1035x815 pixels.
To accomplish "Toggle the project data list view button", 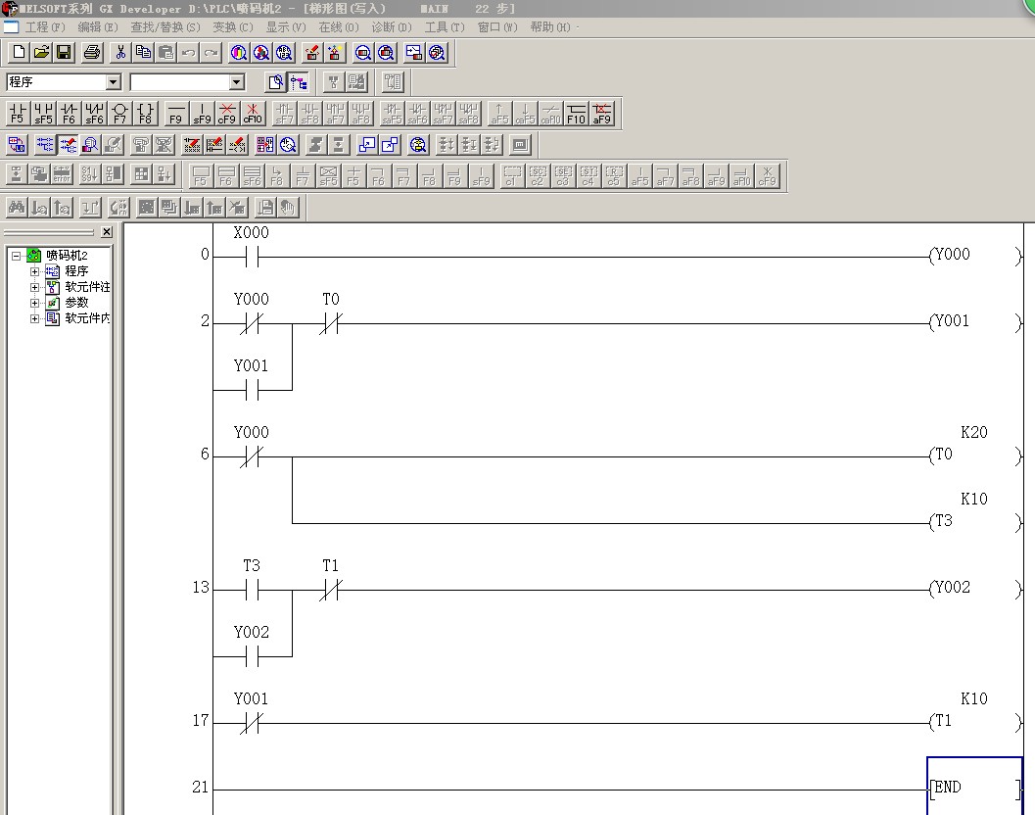I will (x=299, y=82).
